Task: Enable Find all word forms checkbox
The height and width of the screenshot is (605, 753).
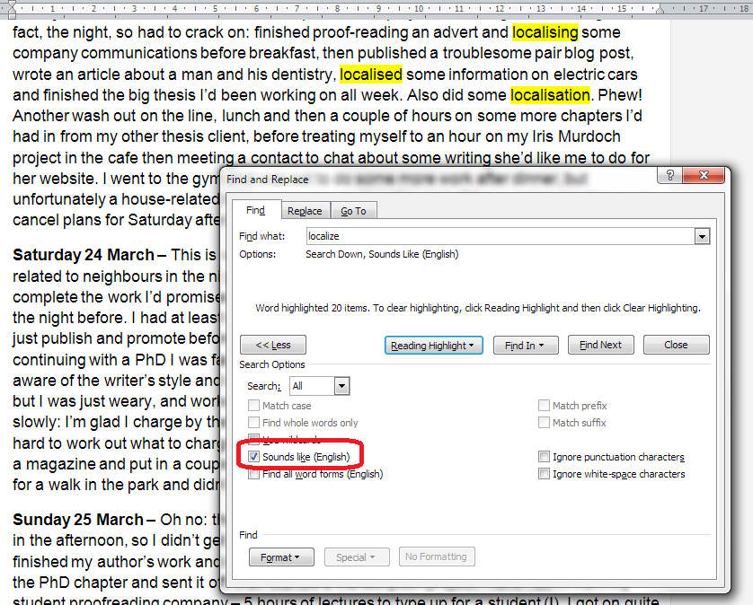Action: pos(254,474)
